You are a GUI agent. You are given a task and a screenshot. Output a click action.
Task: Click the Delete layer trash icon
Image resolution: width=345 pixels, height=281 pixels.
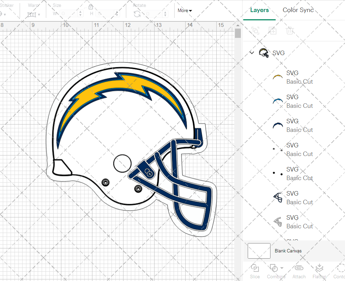tap(290, 31)
